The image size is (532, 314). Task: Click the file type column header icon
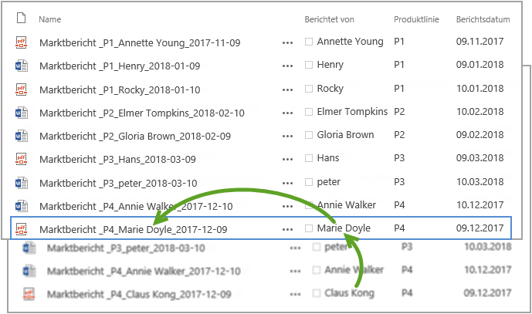(22, 18)
